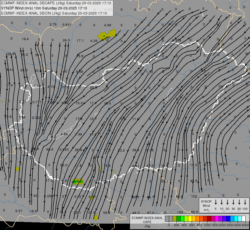Click the map value 5.57
250x230 pixels.
(19, 211)
